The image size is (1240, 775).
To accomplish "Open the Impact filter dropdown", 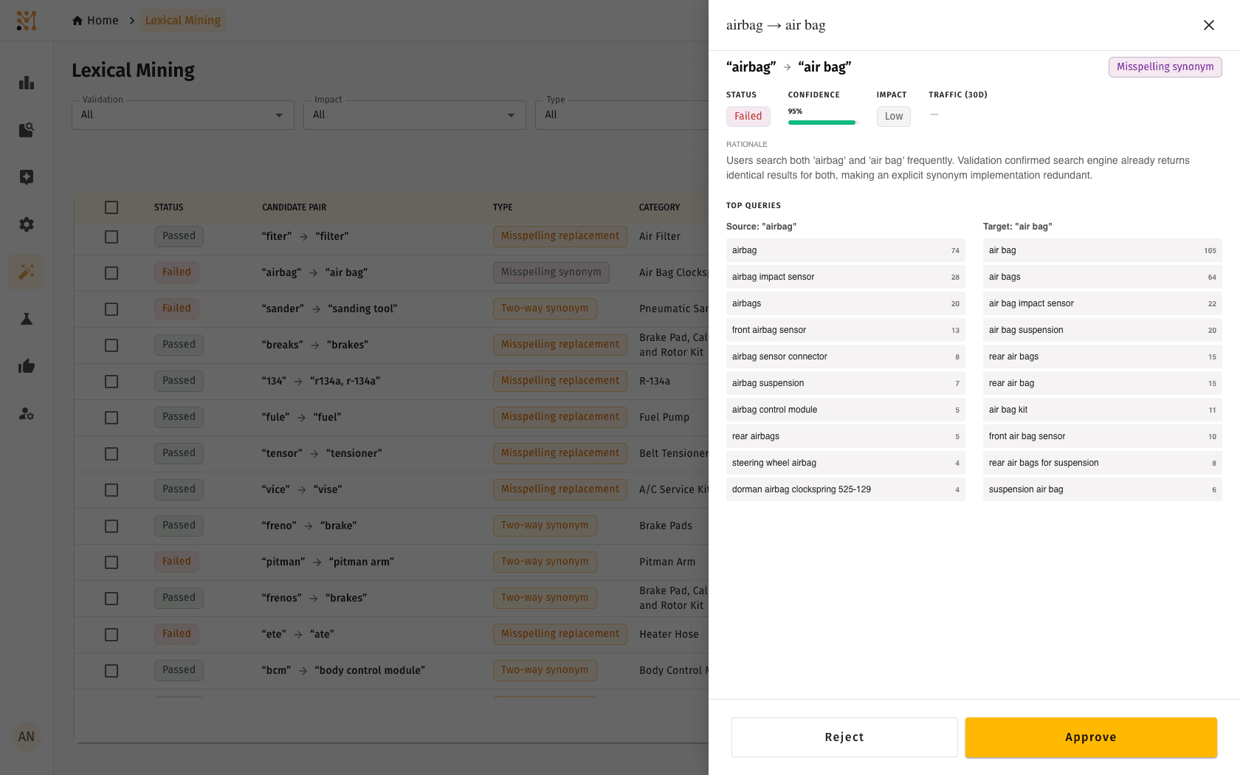I will coord(415,115).
